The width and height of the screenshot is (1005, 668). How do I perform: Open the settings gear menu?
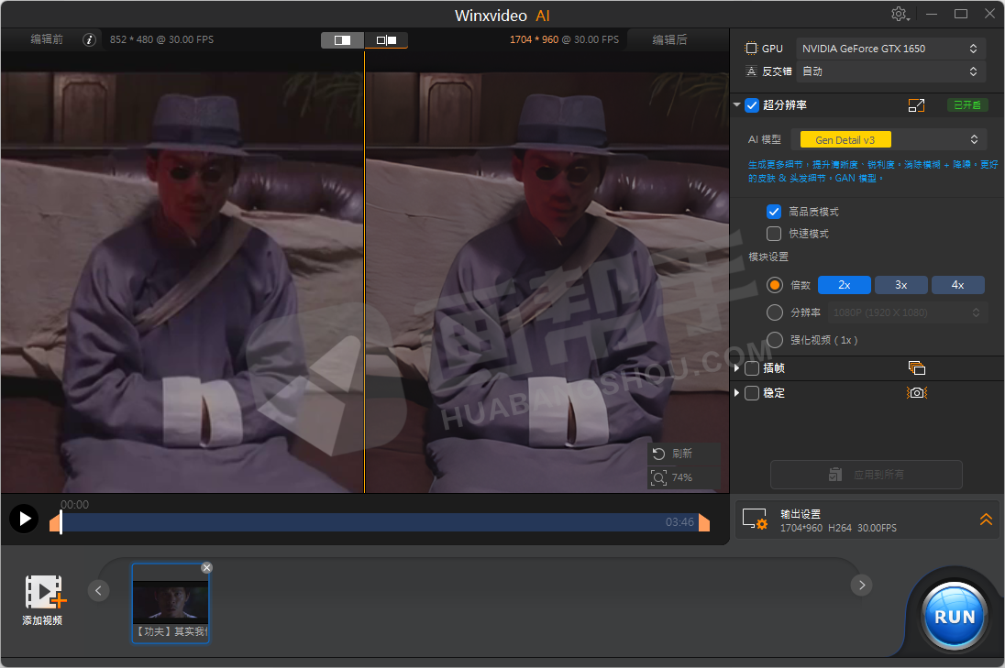pyautogui.click(x=900, y=14)
